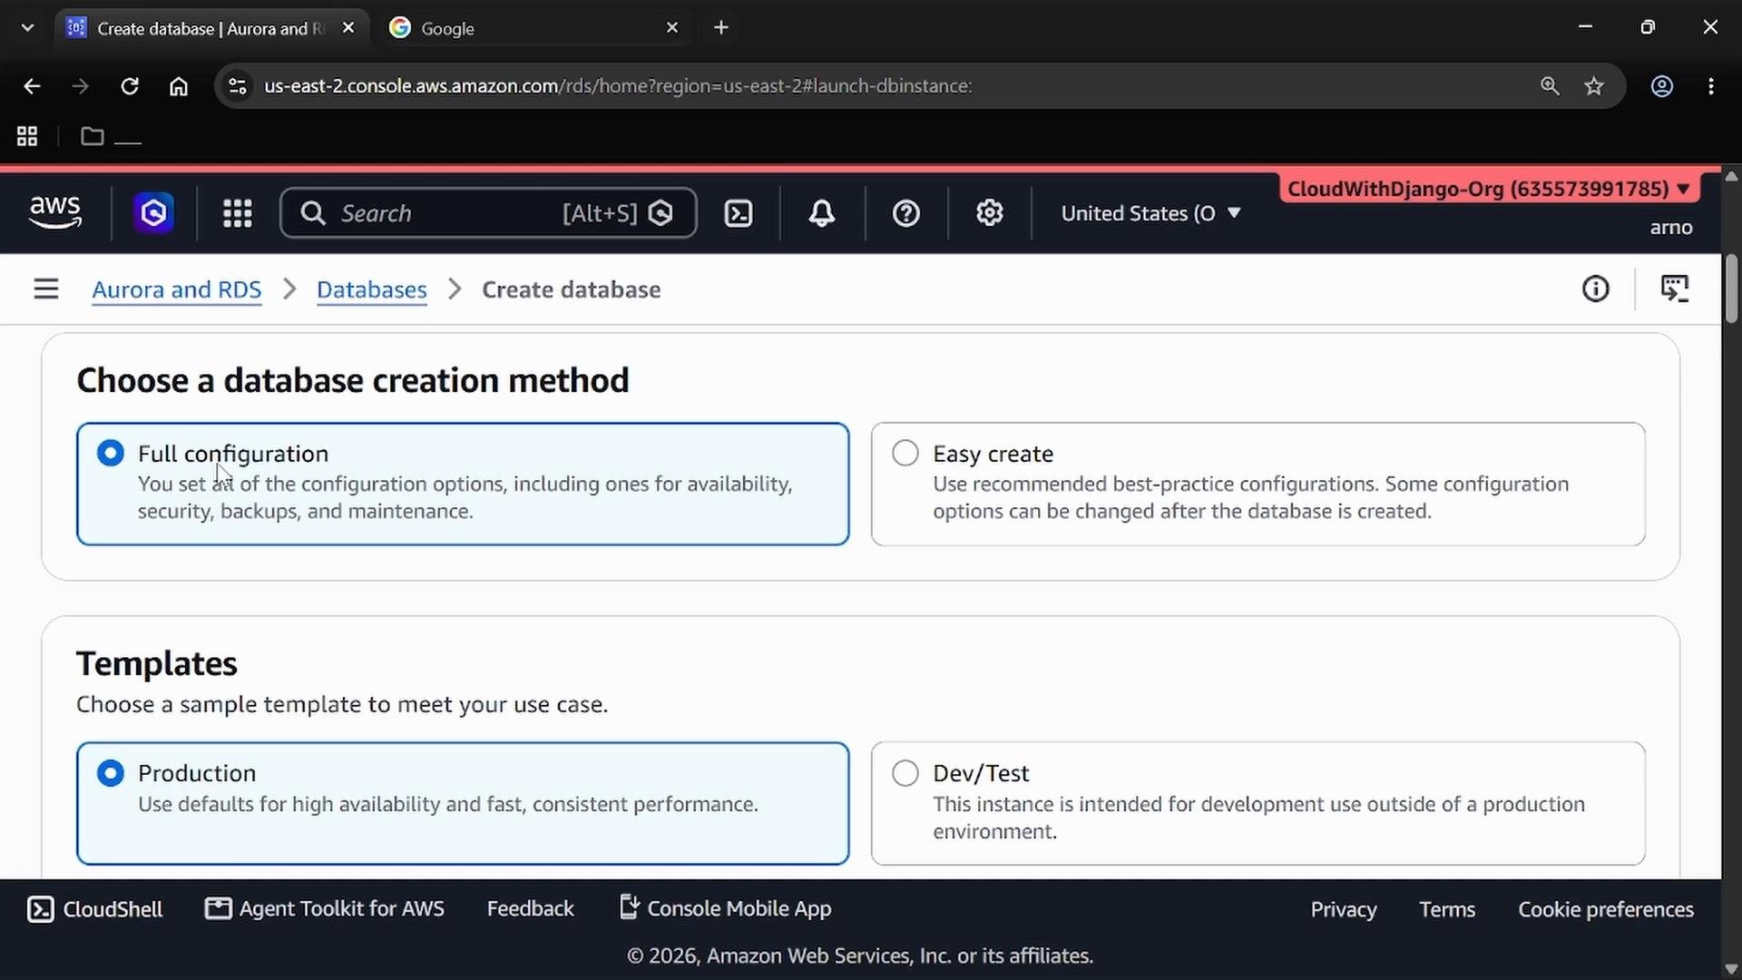The image size is (1742, 980).
Task: Select the Easy create radio button
Action: pos(905,453)
